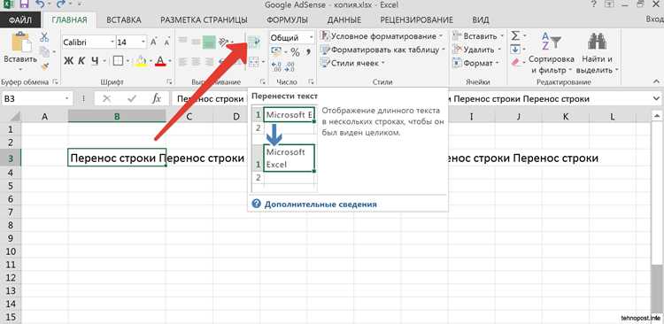The image size is (664, 324).
Task: Center the cell text horizontally
Action: [196, 62]
